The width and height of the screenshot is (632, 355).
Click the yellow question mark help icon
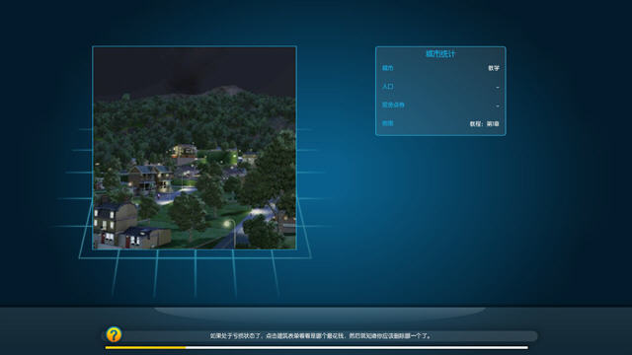point(114,334)
